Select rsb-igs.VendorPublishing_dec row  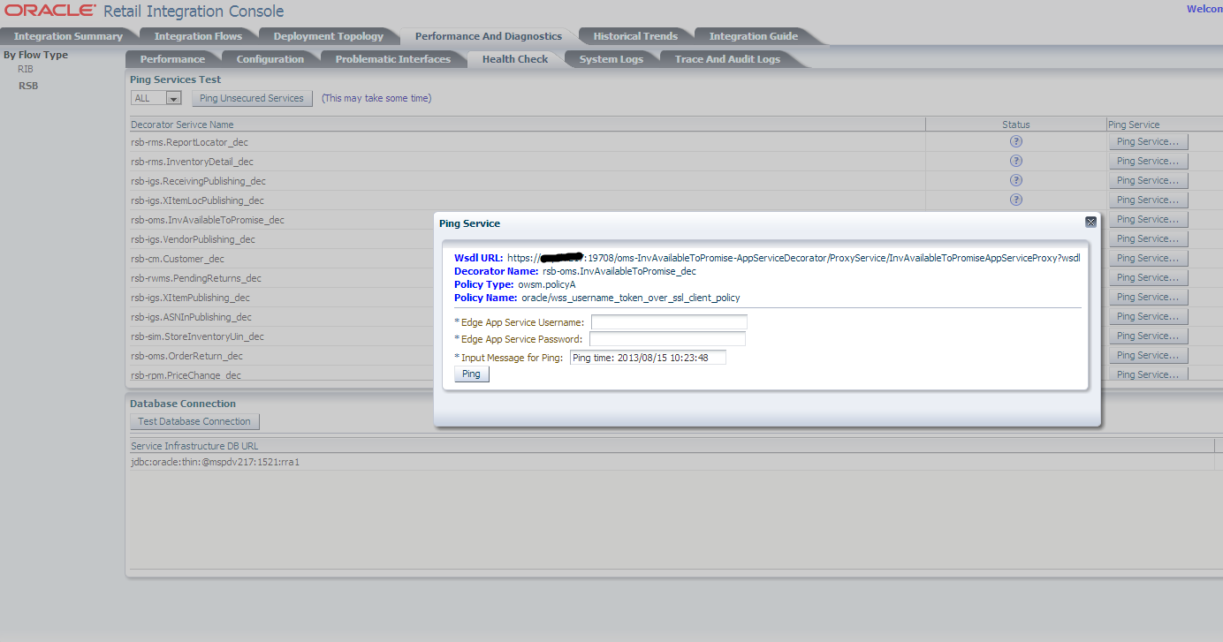pos(193,239)
